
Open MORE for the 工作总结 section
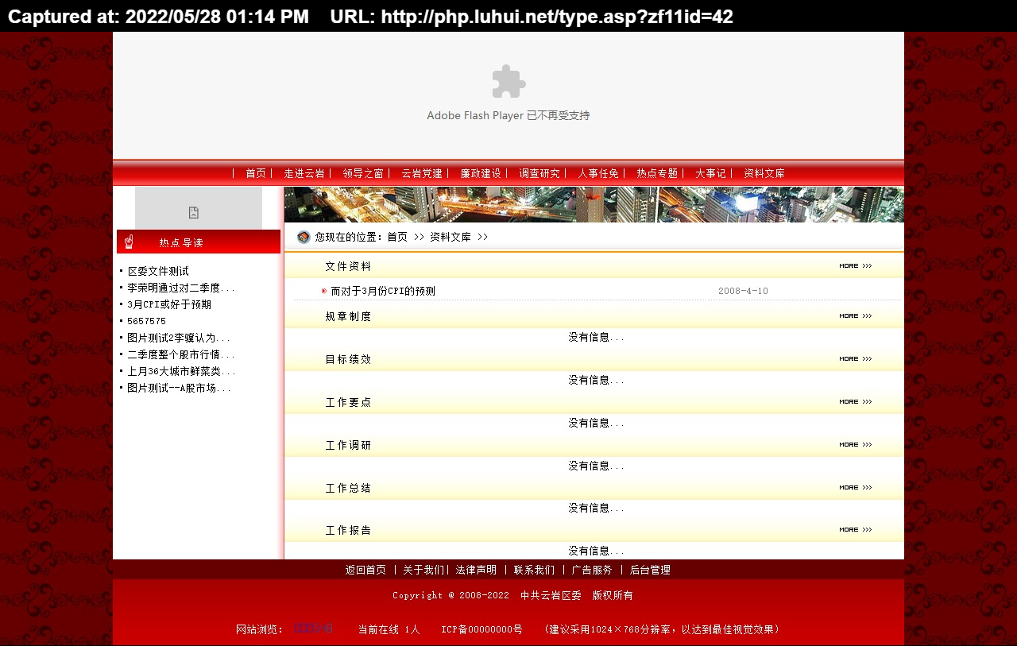pyautogui.click(x=856, y=488)
